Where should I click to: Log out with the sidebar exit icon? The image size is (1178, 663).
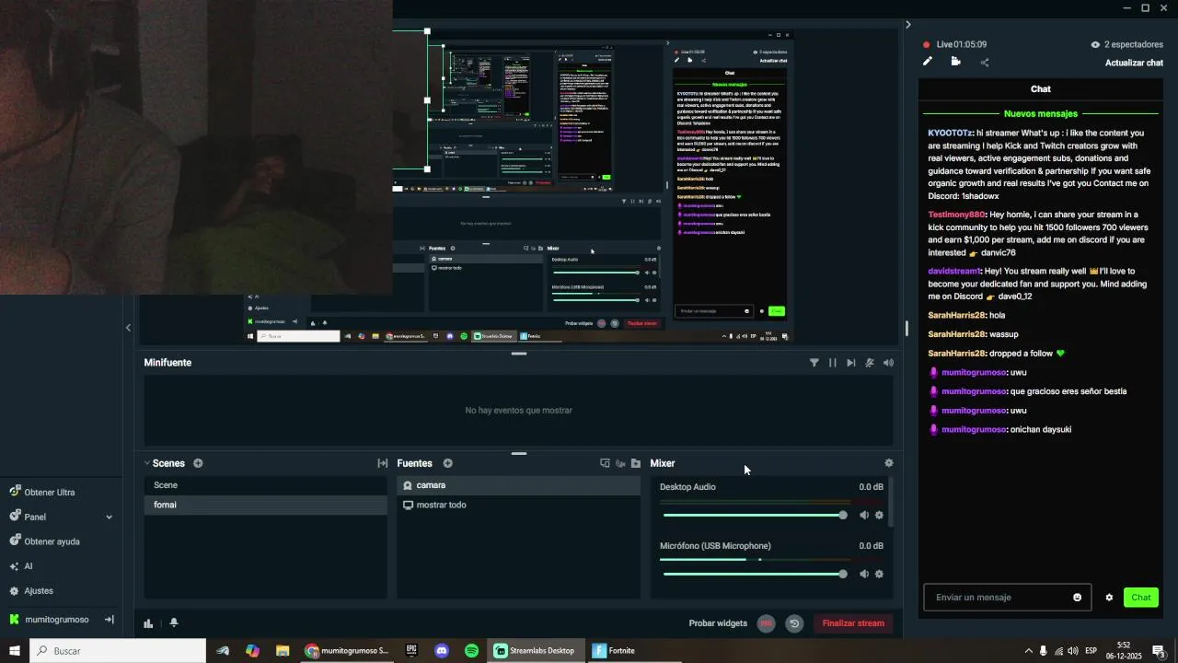point(109,620)
